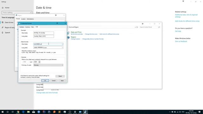Image resolution: width=203 pixels, height=114 pixels.
Task: Click the Control Panel search magnifier icon
Action: pyautogui.click(x=159, y=27)
